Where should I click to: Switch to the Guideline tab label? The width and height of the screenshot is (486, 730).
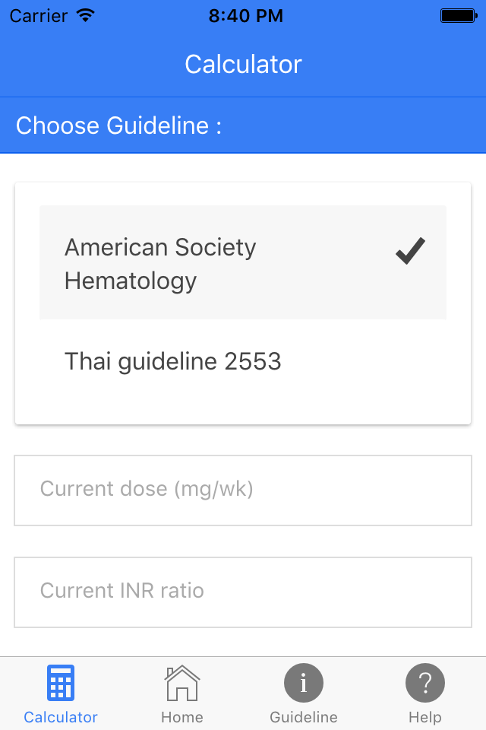pyautogui.click(x=304, y=717)
